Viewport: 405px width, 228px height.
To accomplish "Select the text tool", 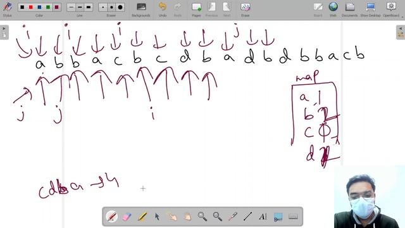I will click(x=263, y=217).
